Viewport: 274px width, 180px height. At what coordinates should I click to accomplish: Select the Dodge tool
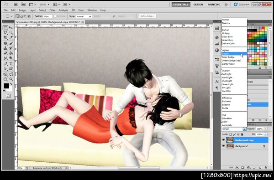[11, 58]
